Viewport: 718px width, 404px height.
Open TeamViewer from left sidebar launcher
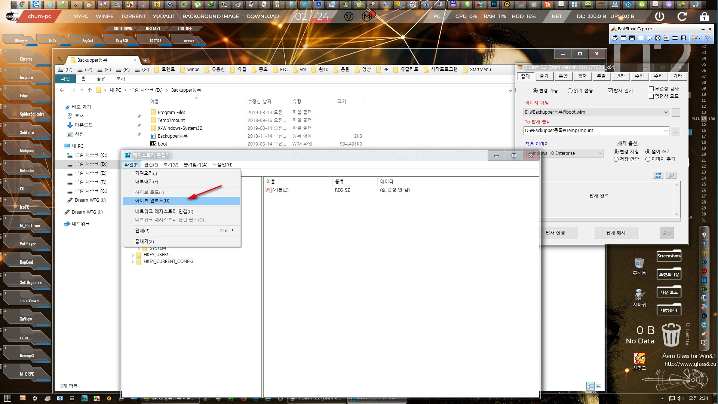tap(30, 301)
